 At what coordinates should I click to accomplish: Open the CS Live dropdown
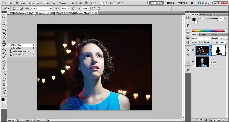tap(204, 3)
